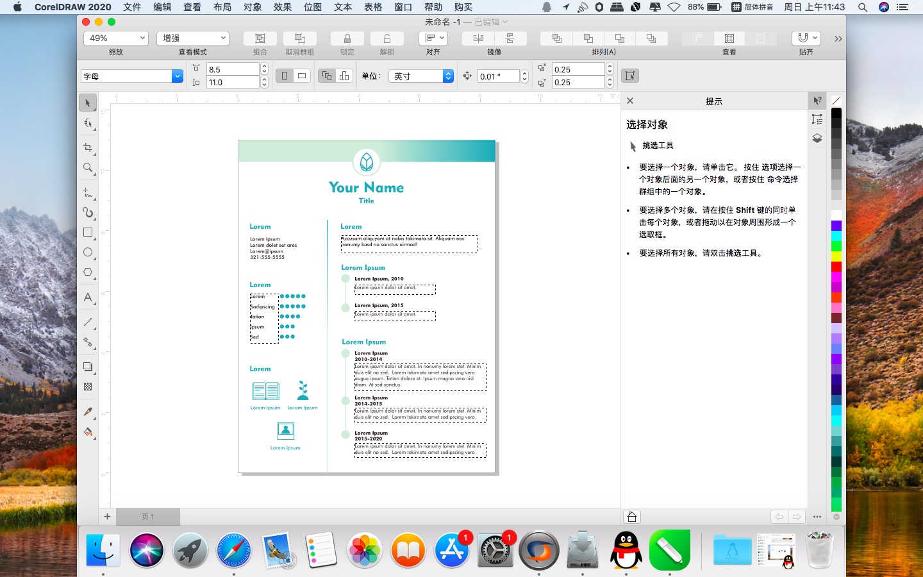Select the Zoom magnifier tool
This screenshot has width=923, height=577.
88,168
